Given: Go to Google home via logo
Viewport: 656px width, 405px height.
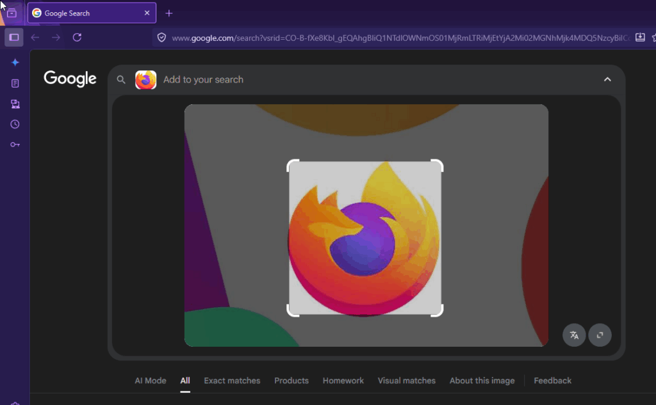Looking at the screenshot, I should pos(70,79).
